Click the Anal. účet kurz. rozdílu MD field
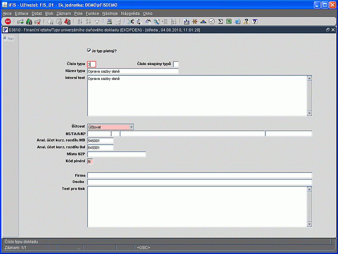Image resolution: width=338 pixels, height=254 pixels. pyautogui.click(x=100, y=141)
